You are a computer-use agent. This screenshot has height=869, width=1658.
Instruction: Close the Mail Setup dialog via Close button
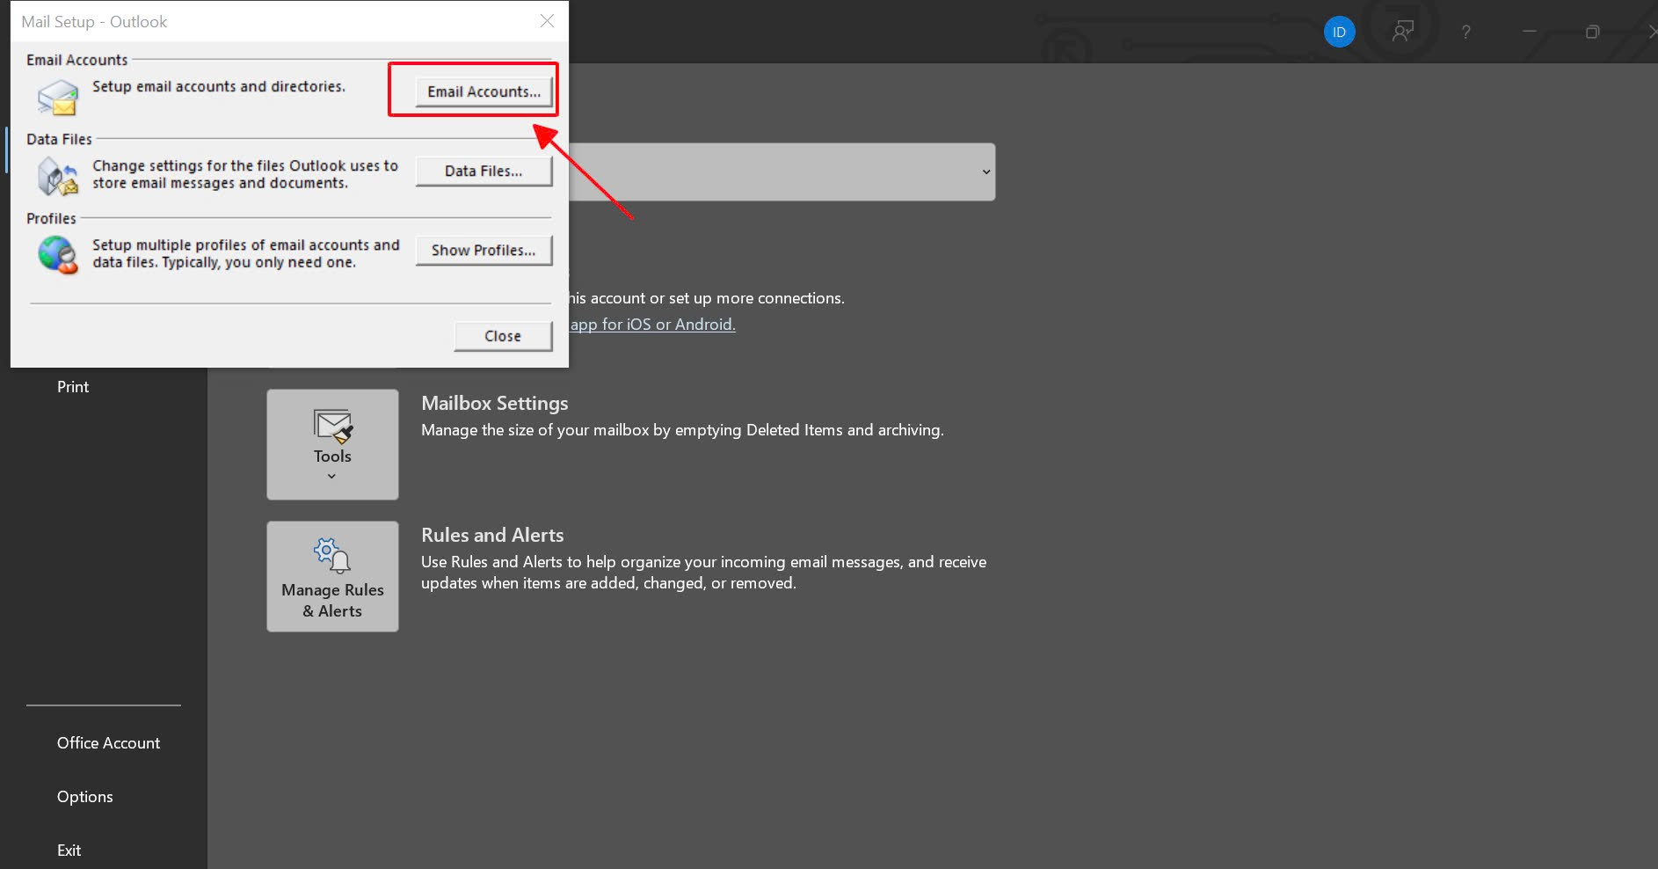pos(503,336)
